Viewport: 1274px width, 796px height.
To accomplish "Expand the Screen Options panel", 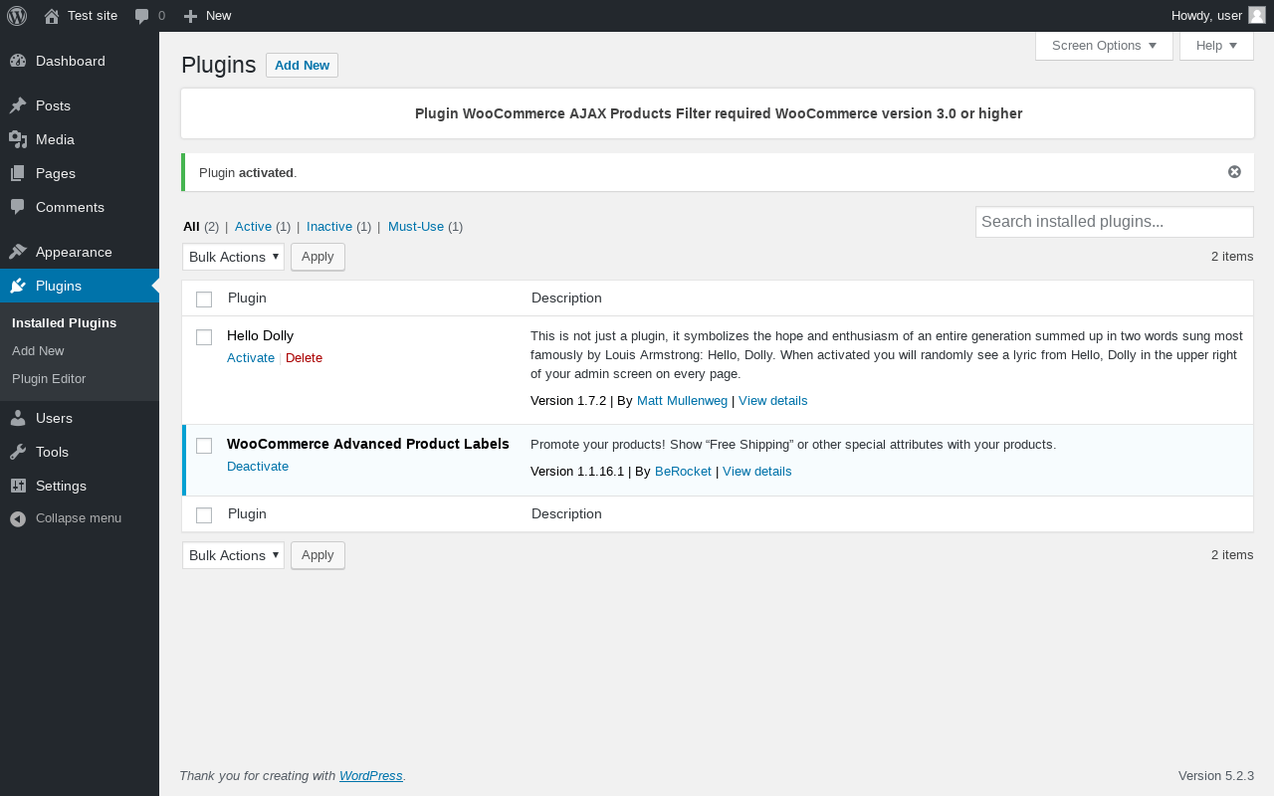I will [1104, 46].
